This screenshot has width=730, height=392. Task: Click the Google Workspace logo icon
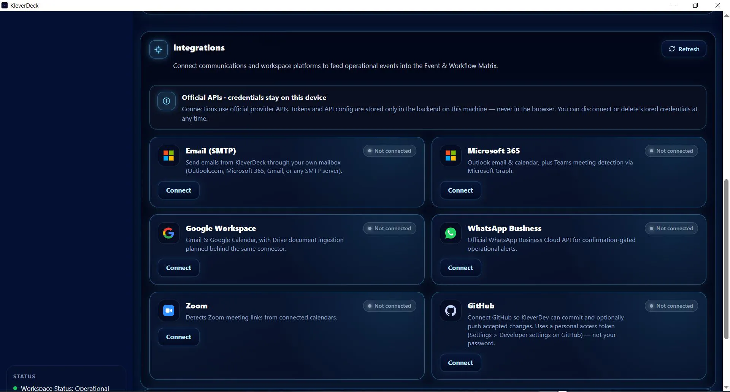(169, 233)
